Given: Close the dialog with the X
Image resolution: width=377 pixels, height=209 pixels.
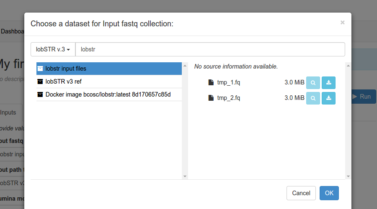Looking at the screenshot, I should 342,23.
